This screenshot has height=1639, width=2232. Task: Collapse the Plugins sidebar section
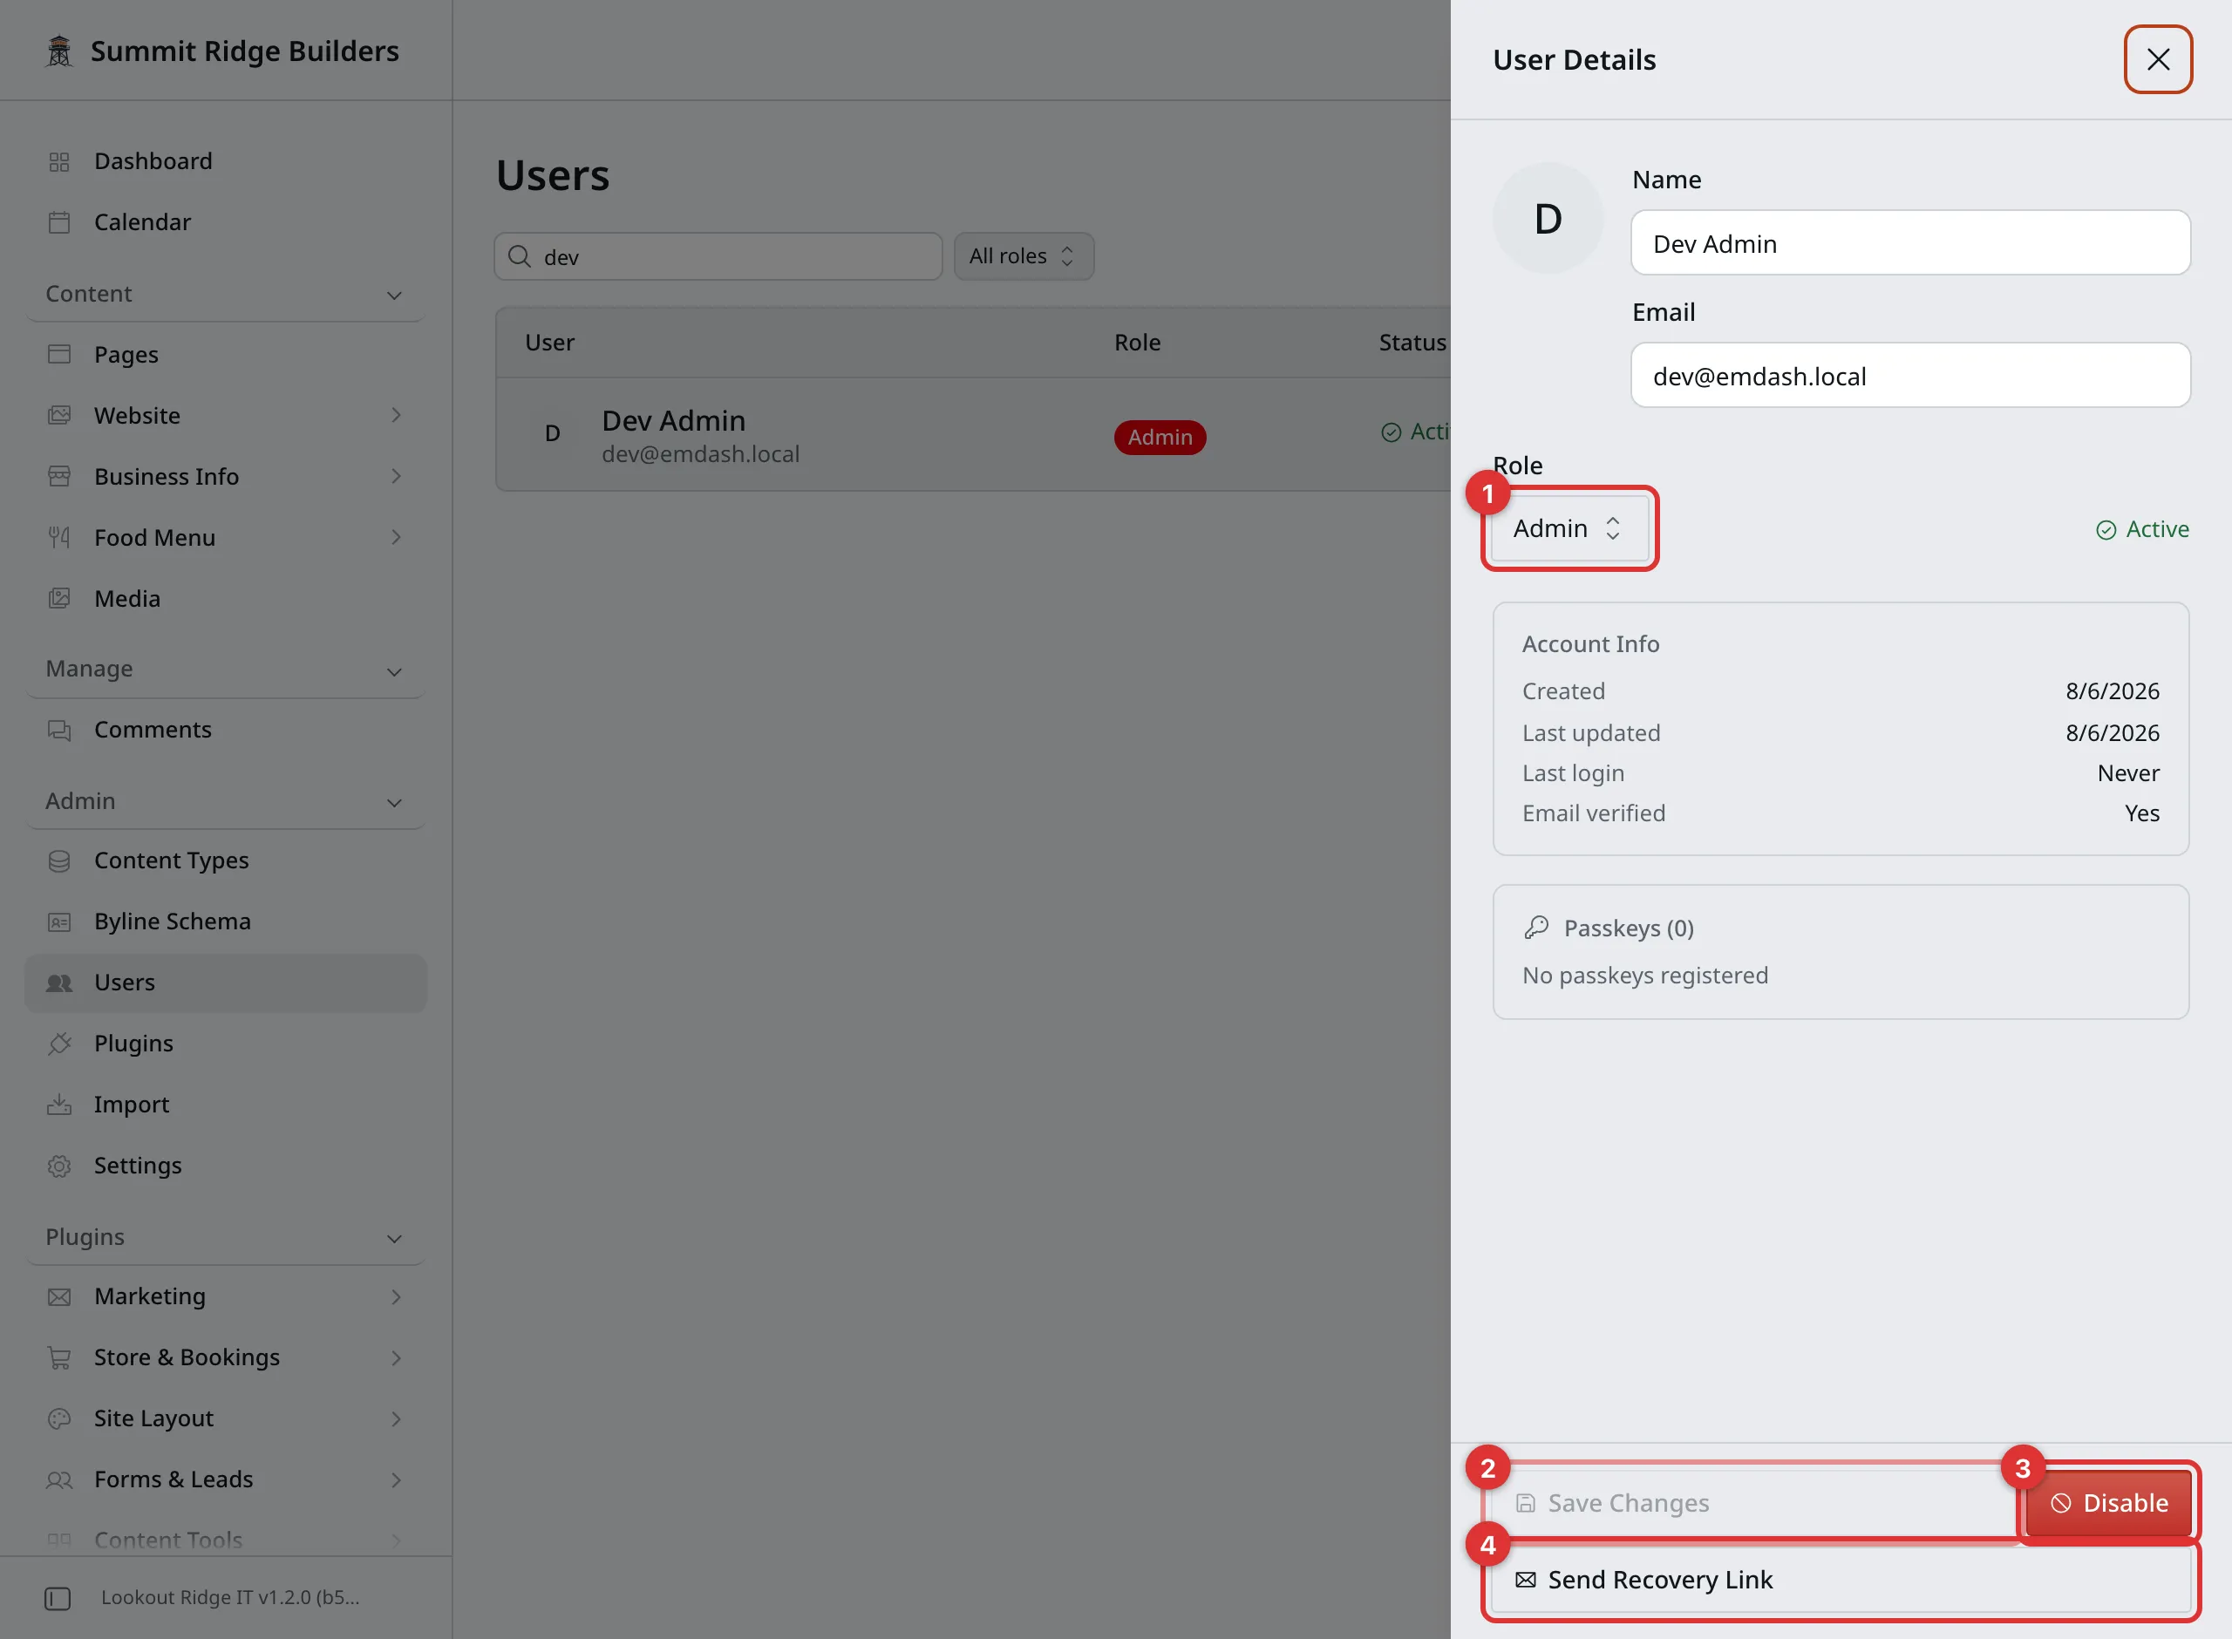click(225, 1237)
